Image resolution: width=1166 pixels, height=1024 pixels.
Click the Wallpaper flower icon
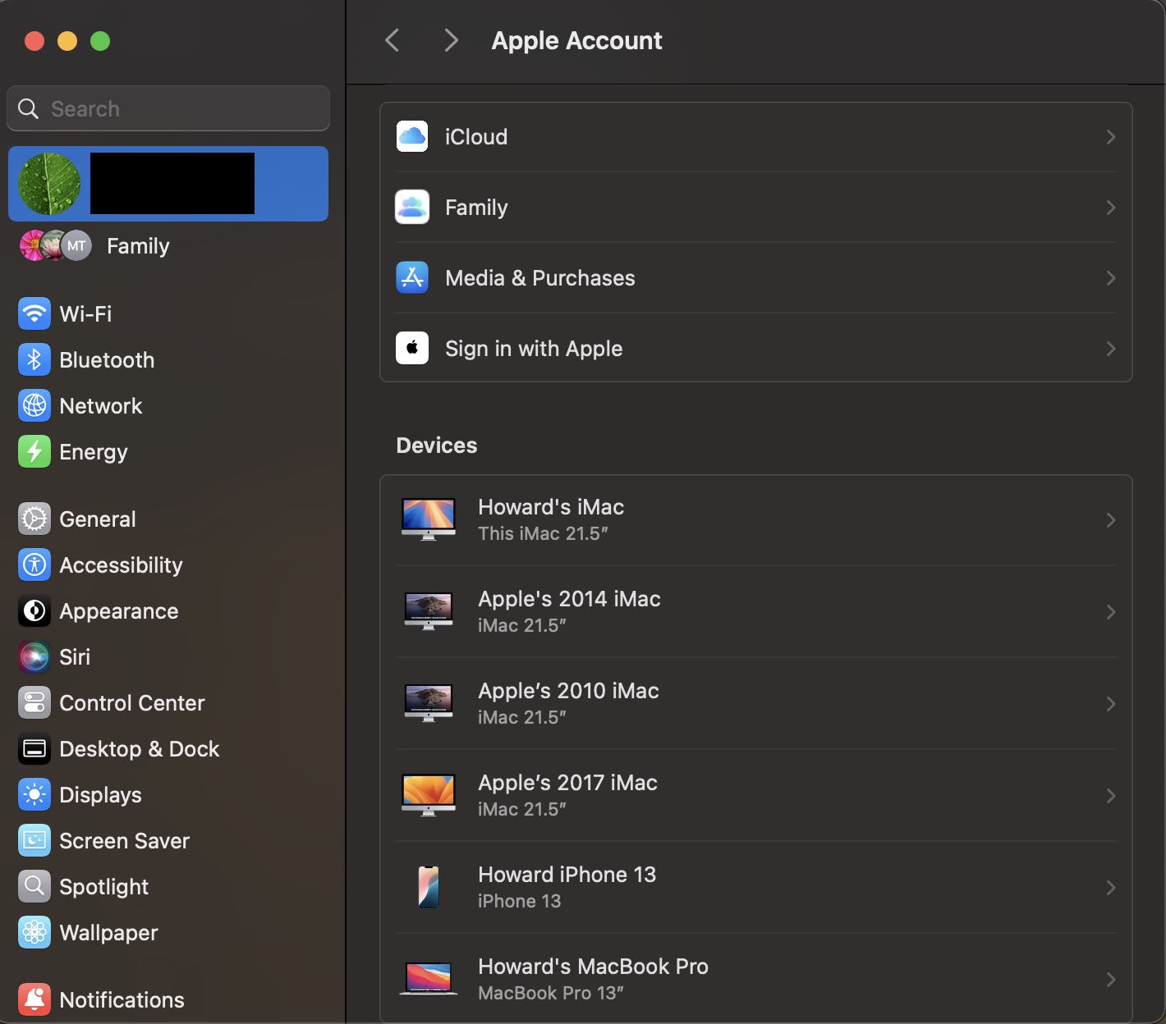pos(34,932)
